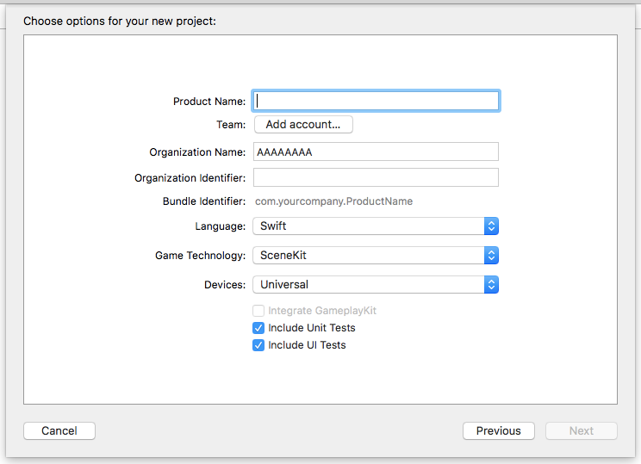Screen dimensions: 641x464
Task: Click the Include Unit Tests label
Action: point(312,328)
